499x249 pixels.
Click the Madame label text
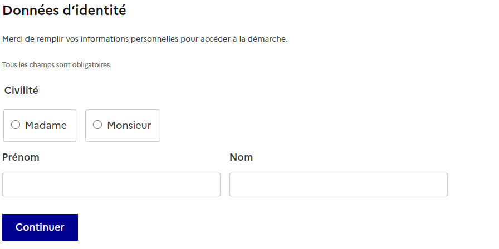click(46, 126)
